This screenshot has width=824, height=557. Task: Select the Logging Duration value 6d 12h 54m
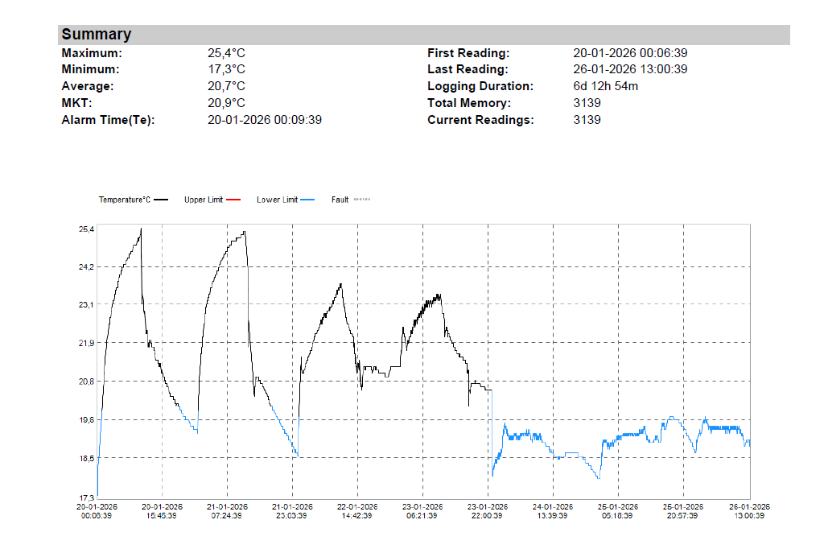click(605, 86)
